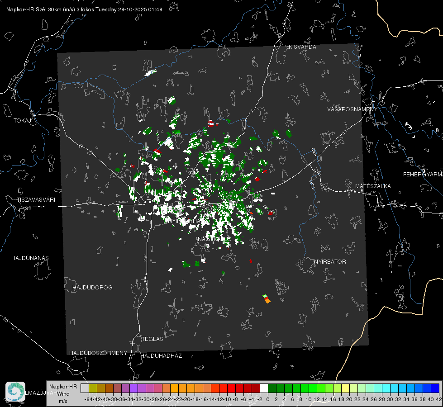The image size is (443, 407).
Task: Click the HAJDÚHADHÁZ city label
Action: click(x=161, y=356)
